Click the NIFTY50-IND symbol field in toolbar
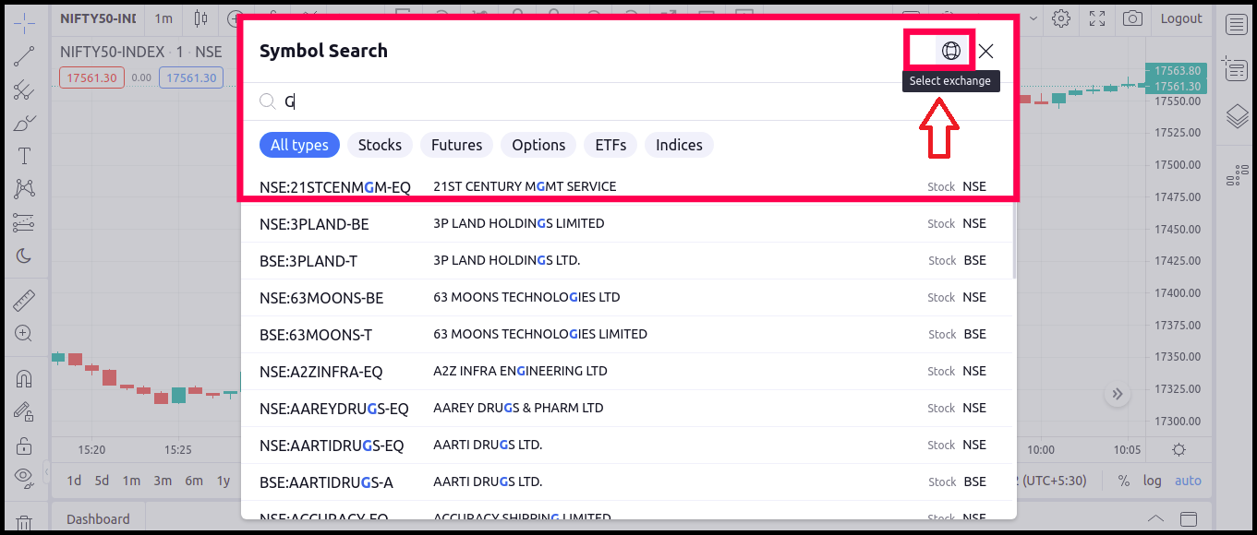 97,18
